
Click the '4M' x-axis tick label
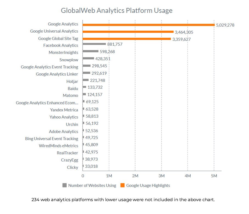click(188, 176)
